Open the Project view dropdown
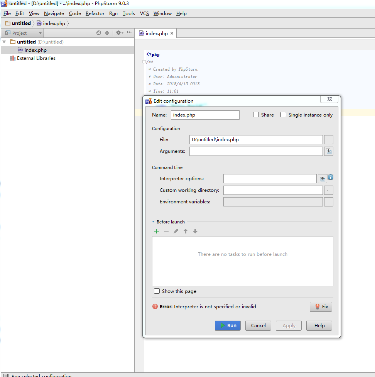Screen dimensions: 375x377 click(x=40, y=33)
